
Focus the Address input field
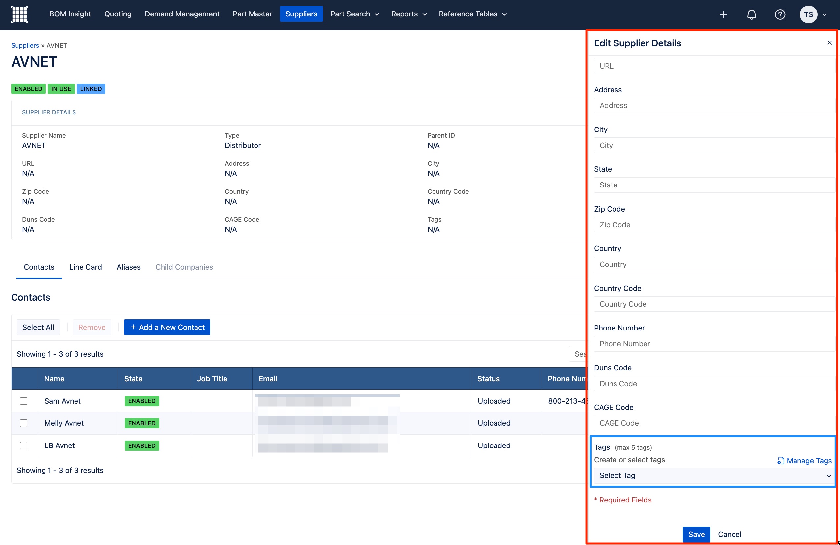pos(714,105)
